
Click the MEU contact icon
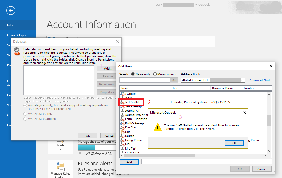tap(122, 145)
